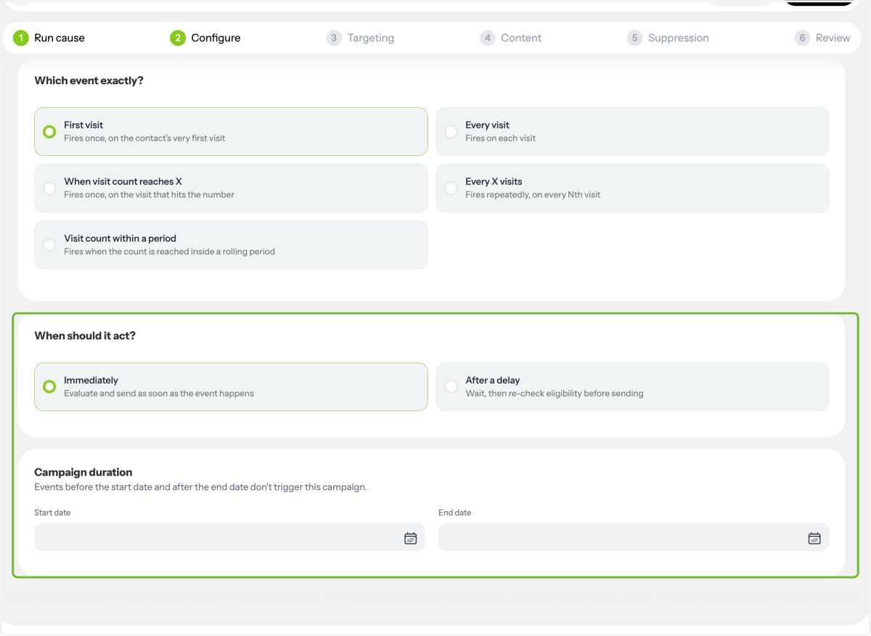Image resolution: width=871 pixels, height=636 pixels.
Task: Click the "End date" label
Action: point(454,513)
